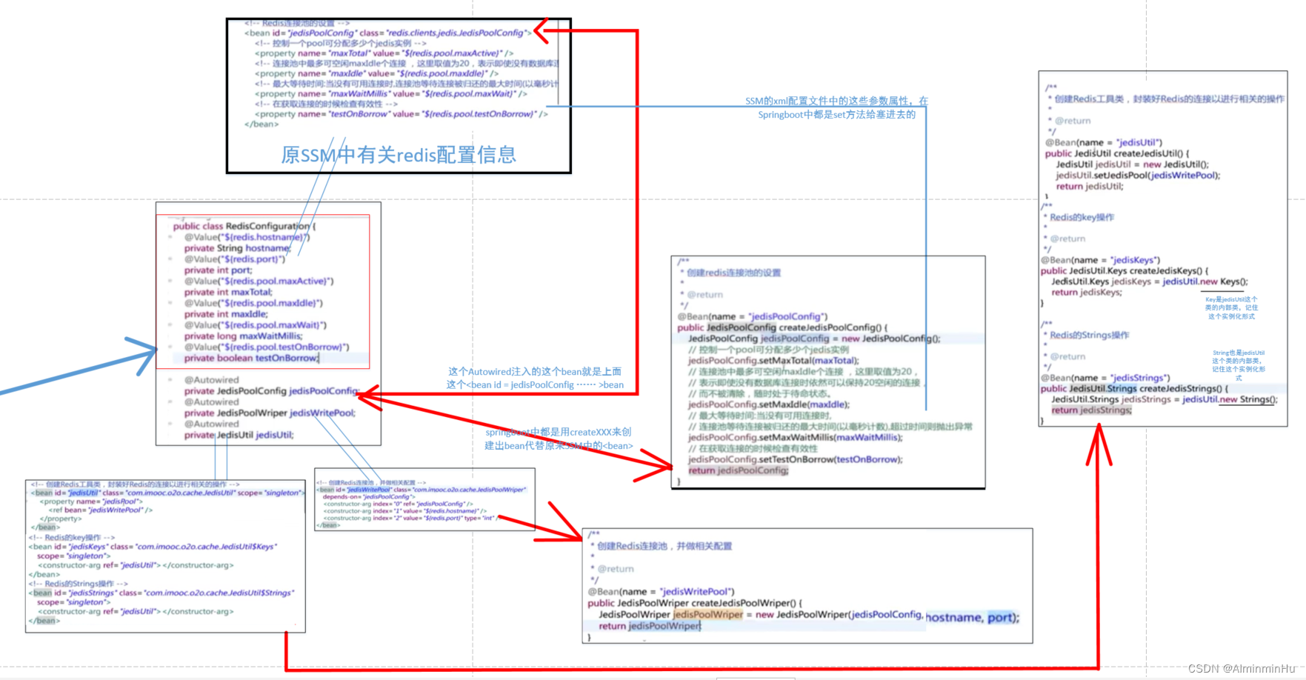
Task: Click the comment "Redis的Strings操作" in Java panel
Action: point(1089,335)
